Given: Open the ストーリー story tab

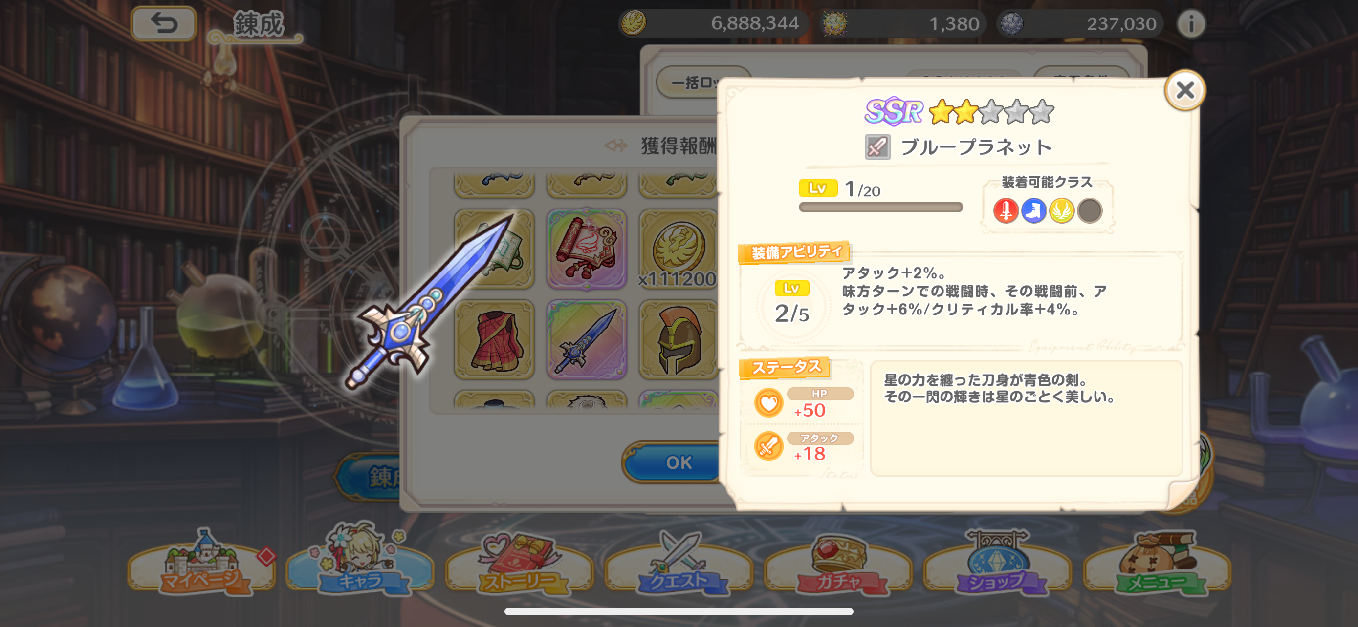Looking at the screenshot, I should pyautogui.click(x=519, y=564).
